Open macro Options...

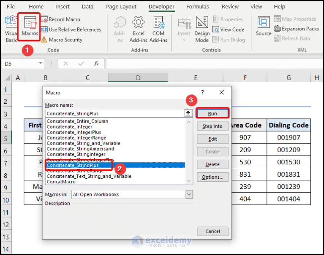(212, 177)
